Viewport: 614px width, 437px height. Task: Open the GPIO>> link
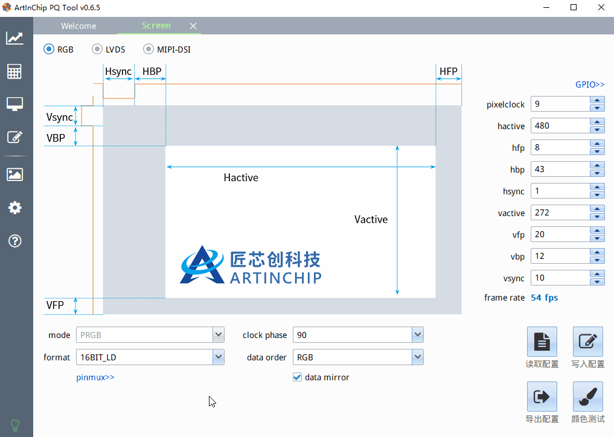590,85
